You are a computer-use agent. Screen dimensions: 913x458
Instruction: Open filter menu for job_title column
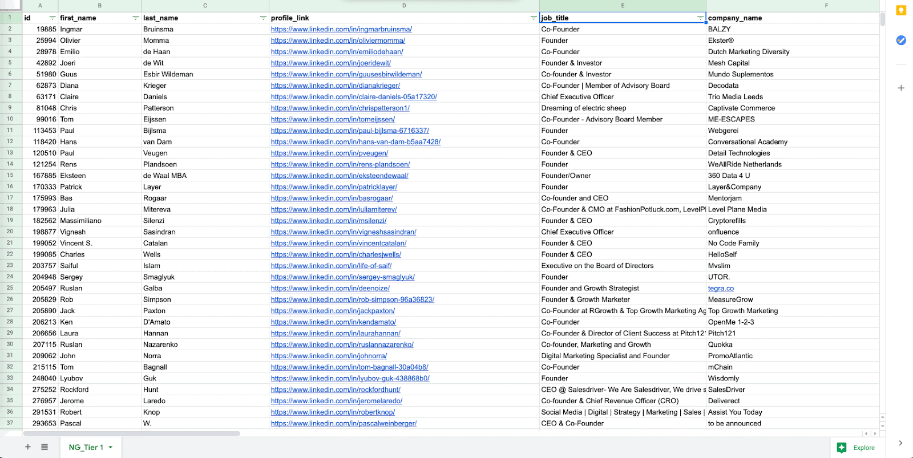(x=700, y=18)
